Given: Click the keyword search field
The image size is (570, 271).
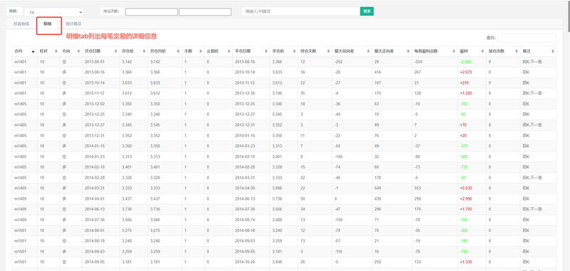Looking at the screenshot, I should coord(301,11).
